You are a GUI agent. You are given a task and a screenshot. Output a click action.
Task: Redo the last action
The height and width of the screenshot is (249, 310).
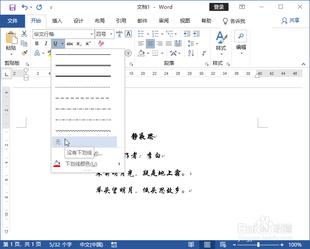tap(39, 8)
